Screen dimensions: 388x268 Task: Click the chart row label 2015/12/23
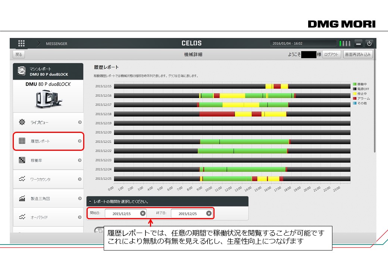click(x=103, y=160)
